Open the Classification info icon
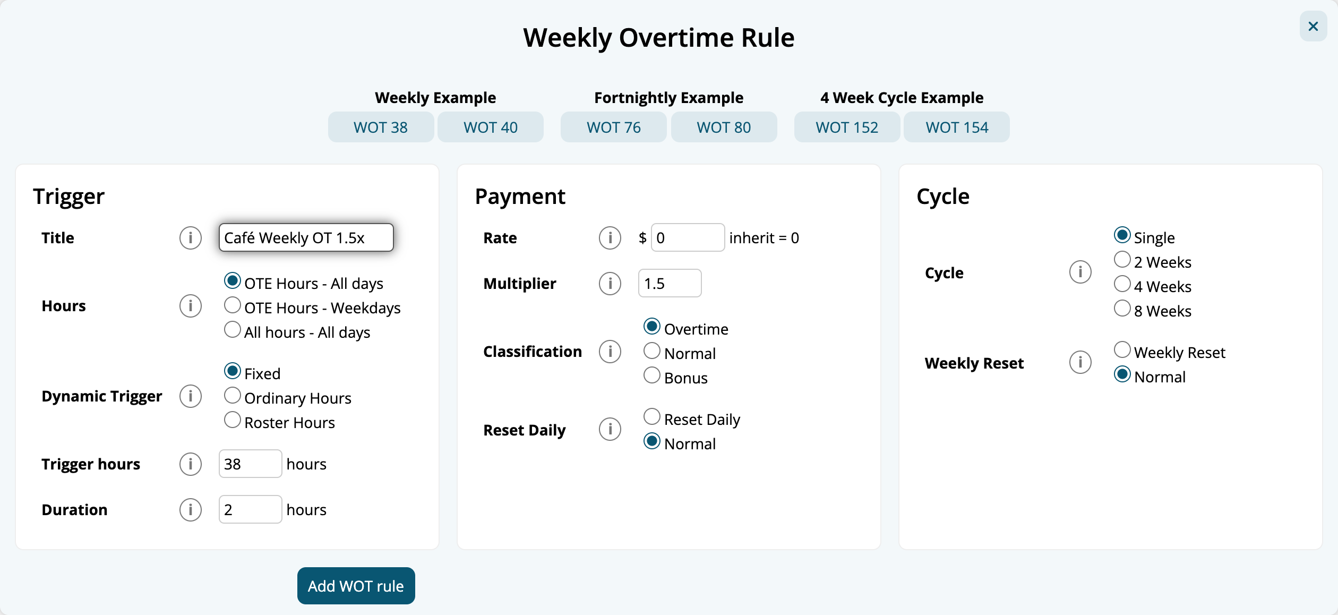 click(x=610, y=352)
